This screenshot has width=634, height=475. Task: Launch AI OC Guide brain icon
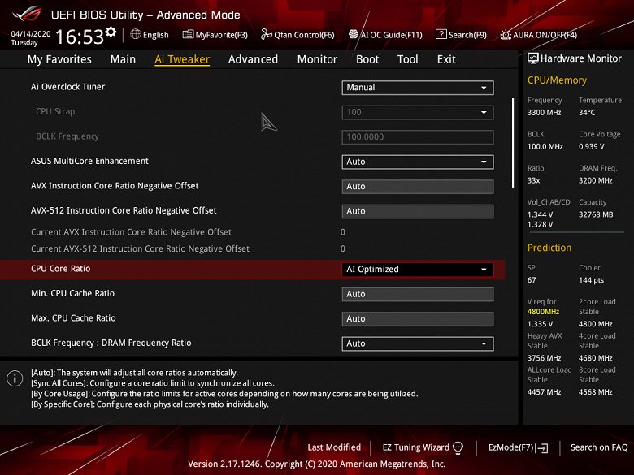[354, 34]
